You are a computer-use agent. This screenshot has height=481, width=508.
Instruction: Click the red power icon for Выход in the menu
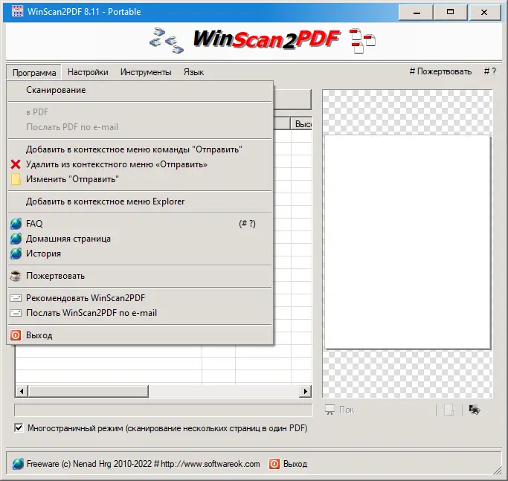pyautogui.click(x=16, y=335)
